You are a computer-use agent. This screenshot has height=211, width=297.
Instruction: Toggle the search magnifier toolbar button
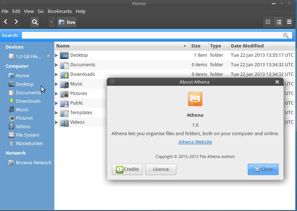(35, 22)
